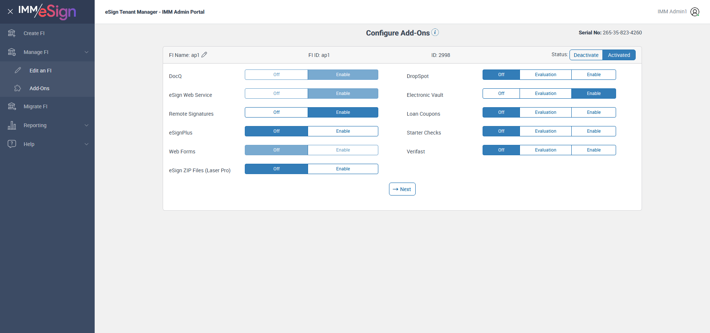Click the eSign Tenant Manager portal title
710x333 pixels.
(155, 12)
